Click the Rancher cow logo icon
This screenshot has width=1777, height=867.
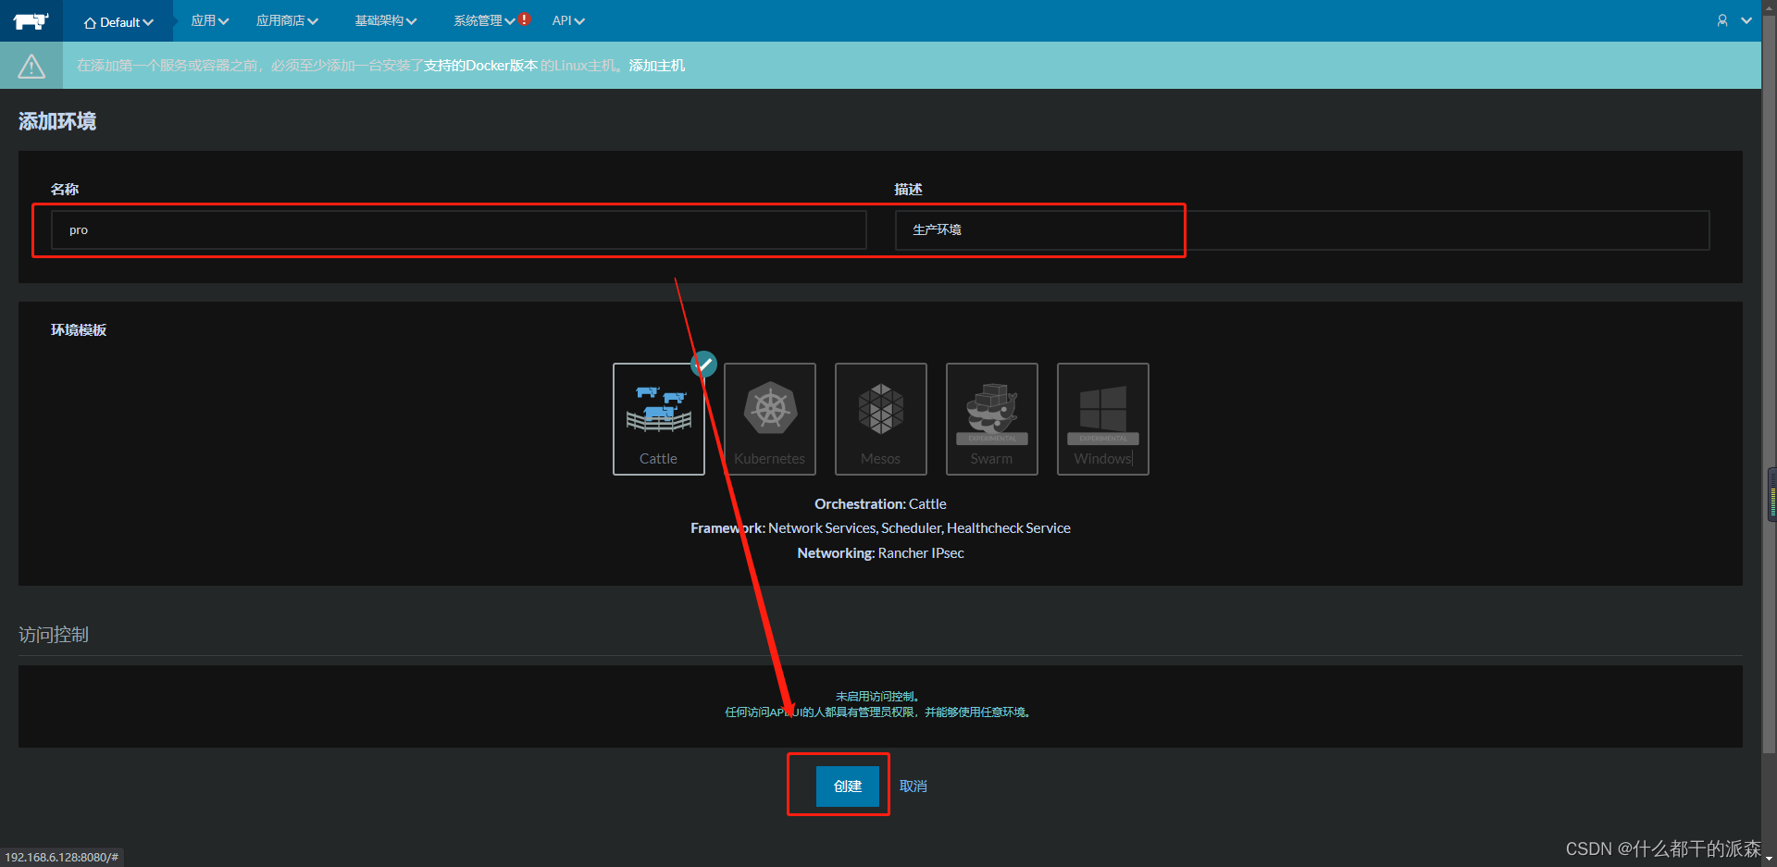click(x=31, y=21)
